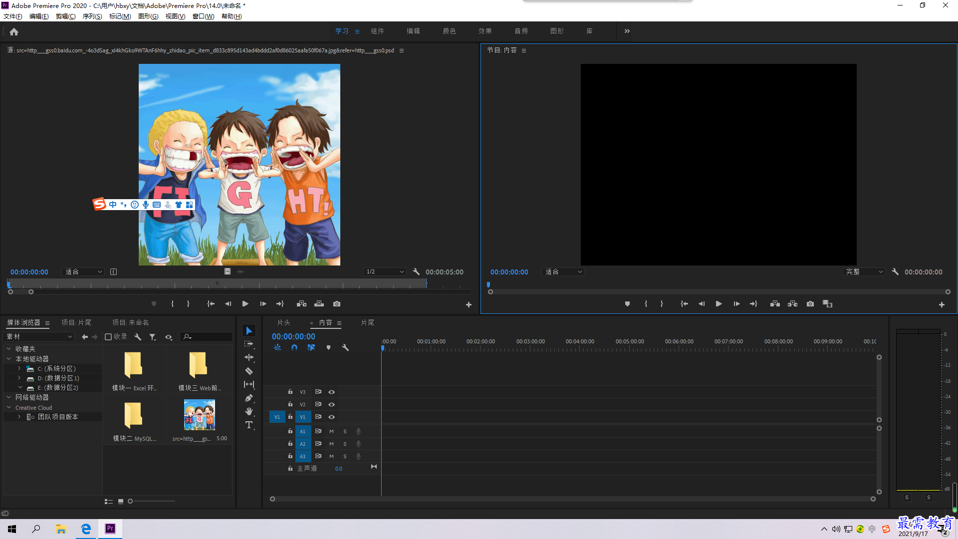
Task: Click media browser search field
Action: [x=206, y=337]
